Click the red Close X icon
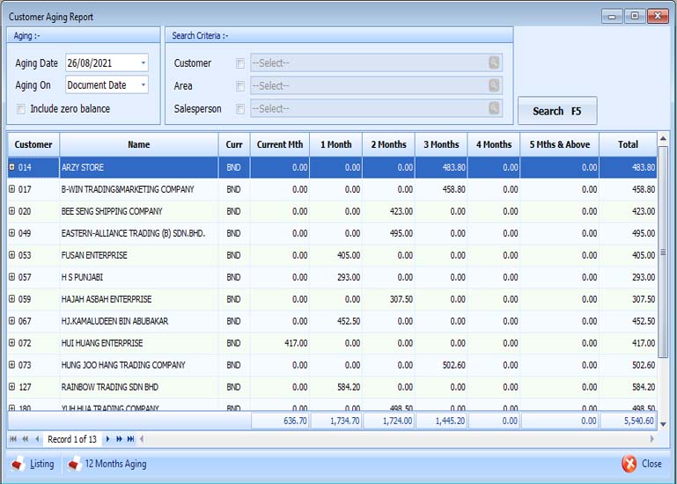 tap(629, 464)
